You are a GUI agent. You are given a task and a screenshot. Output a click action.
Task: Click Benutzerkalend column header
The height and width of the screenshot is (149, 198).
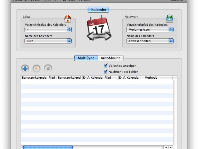pyautogui.click(x=70, y=78)
